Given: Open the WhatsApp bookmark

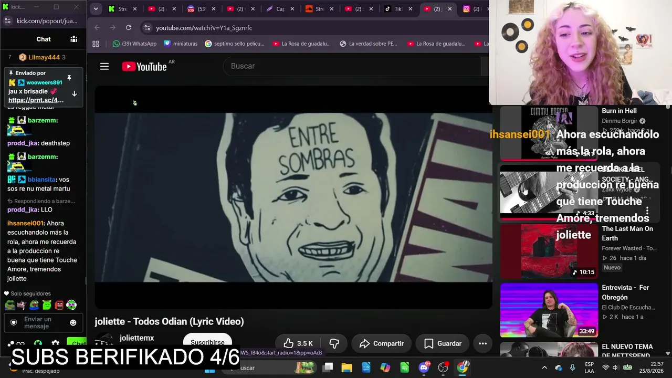Looking at the screenshot, I should click(134, 44).
